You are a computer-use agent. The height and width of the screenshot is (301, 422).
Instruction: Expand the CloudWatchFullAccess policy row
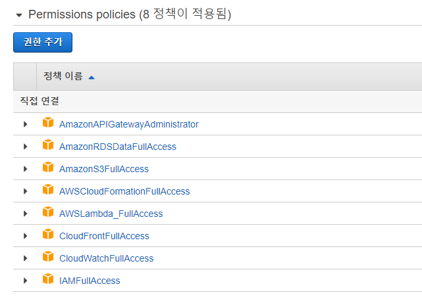(x=25, y=258)
